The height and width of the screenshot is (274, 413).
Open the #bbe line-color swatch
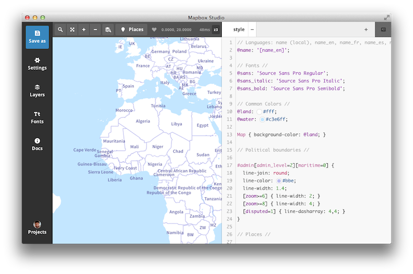point(279,181)
